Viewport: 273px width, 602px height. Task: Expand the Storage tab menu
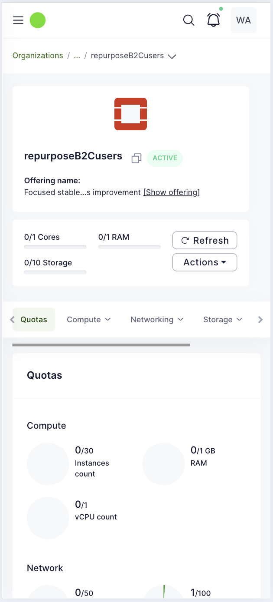tap(223, 320)
